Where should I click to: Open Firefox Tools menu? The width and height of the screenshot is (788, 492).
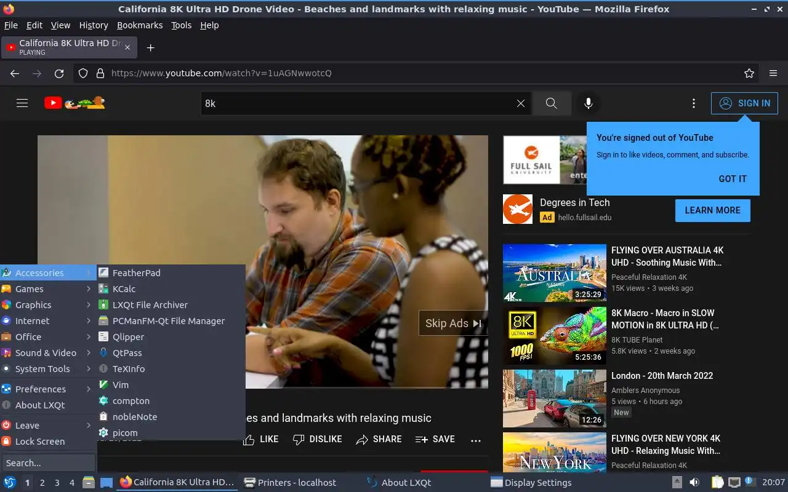[182, 25]
